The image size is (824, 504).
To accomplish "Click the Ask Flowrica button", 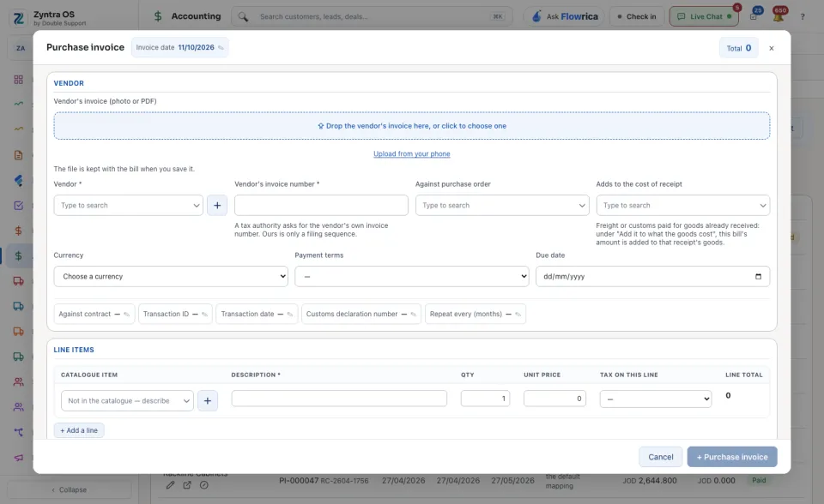I will (x=564, y=17).
